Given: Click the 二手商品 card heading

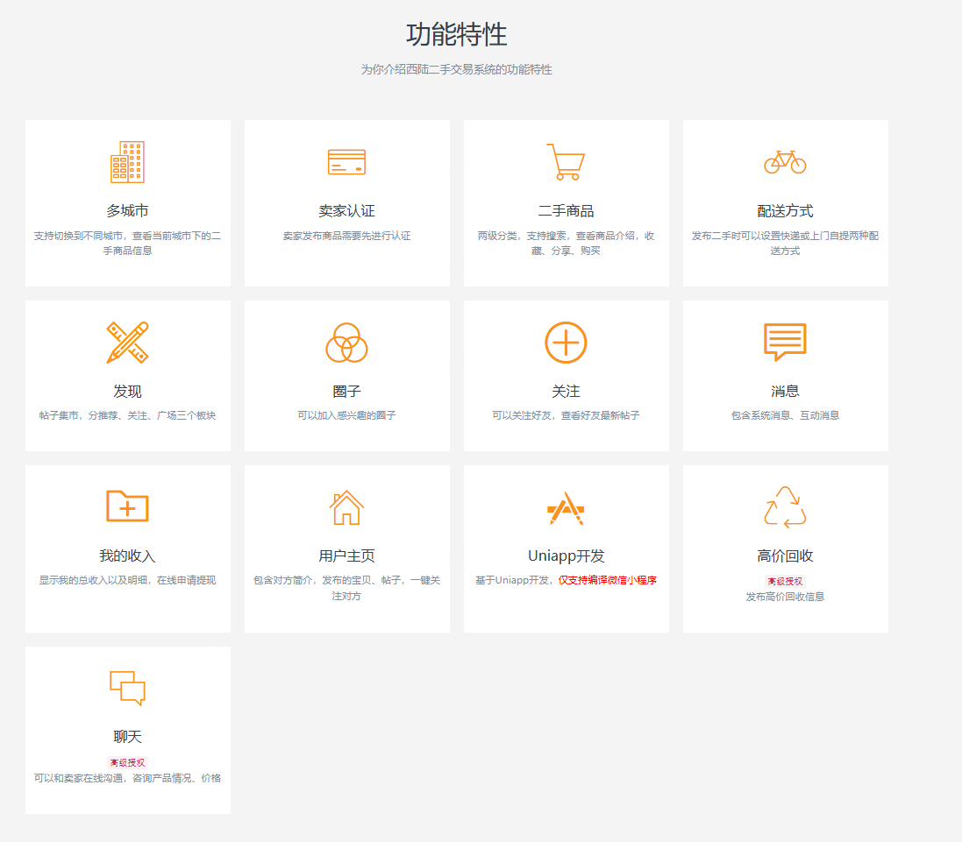Looking at the screenshot, I should (x=566, y=210).
